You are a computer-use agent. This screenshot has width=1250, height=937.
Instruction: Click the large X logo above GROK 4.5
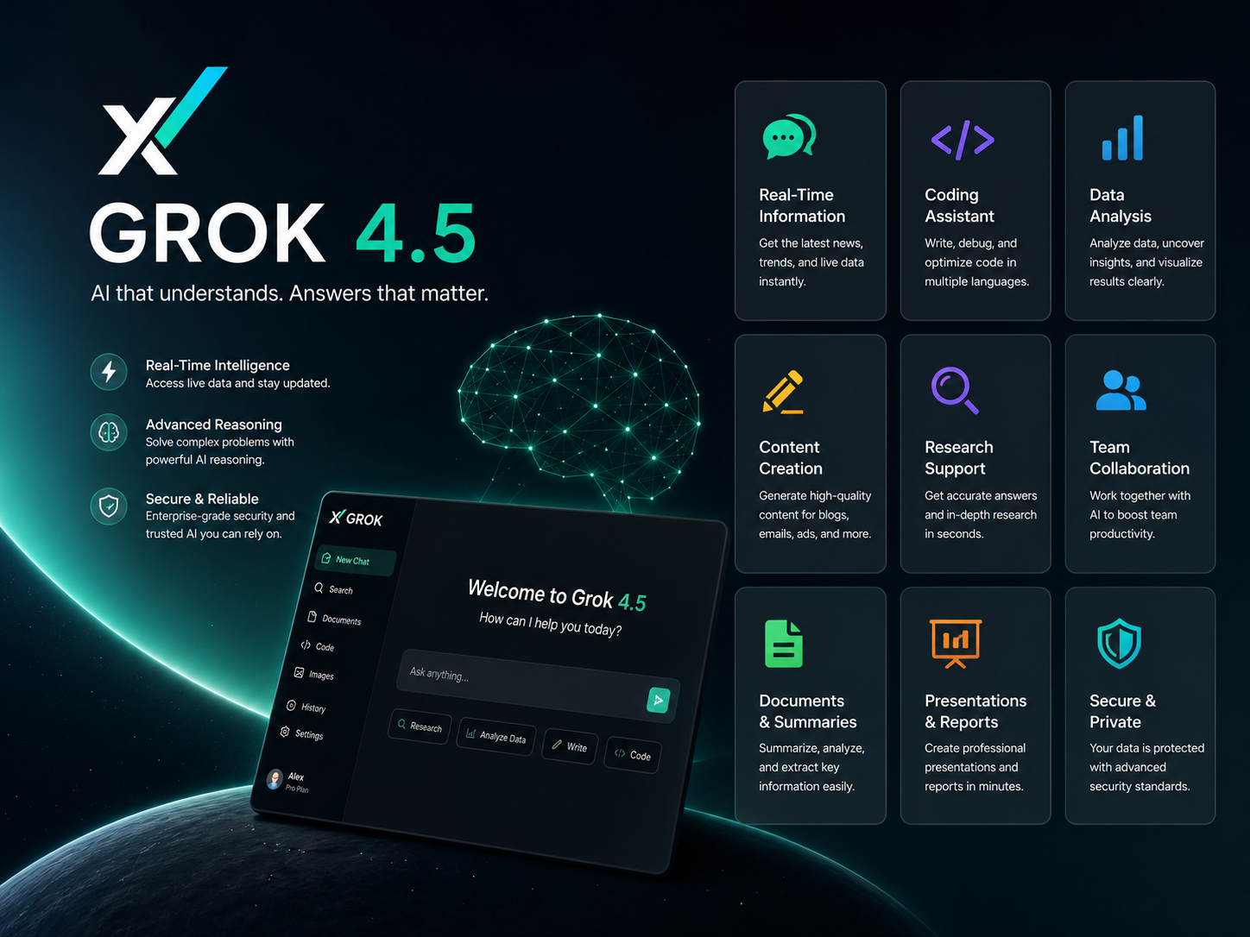pos(162,121)
